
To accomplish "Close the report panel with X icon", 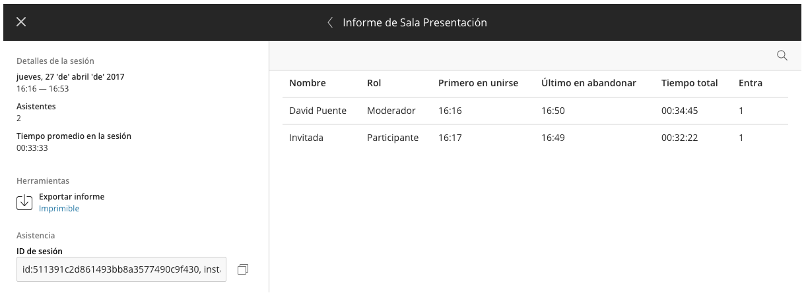I will 21,22.
